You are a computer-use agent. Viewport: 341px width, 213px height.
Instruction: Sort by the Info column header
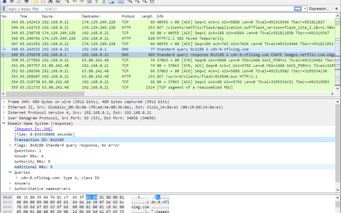[x=246, y=16]
